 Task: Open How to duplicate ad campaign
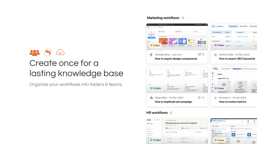point(173,102)
